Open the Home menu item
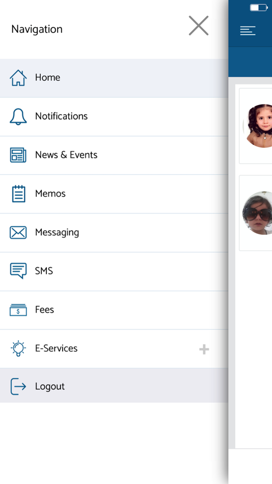 [x=114, y=78]
